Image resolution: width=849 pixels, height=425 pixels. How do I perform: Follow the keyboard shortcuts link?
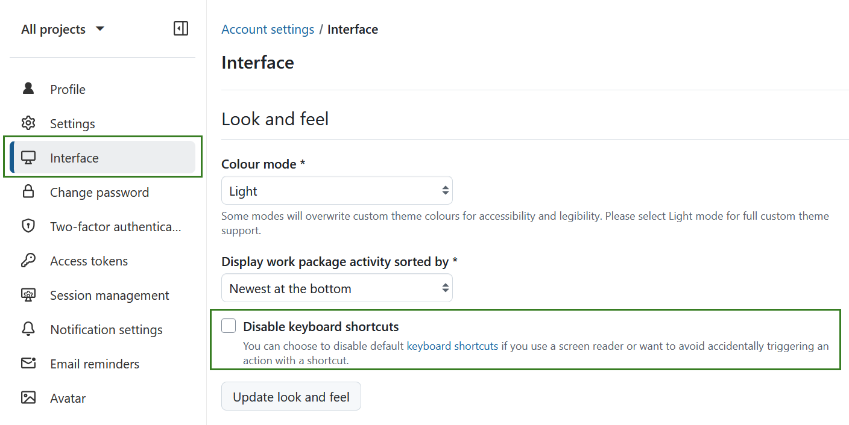click(452, 346)
